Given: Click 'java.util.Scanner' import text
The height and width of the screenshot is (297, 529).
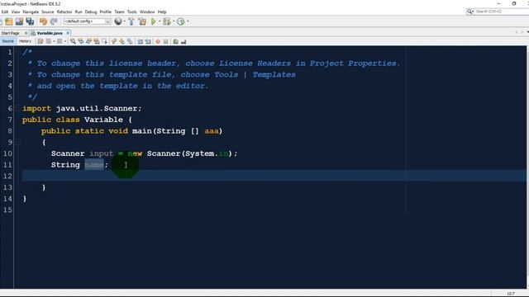Looking at the screenshot, I should point(97,108).
